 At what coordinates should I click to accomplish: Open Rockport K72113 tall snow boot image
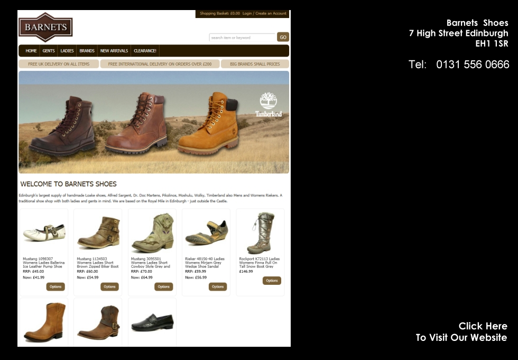(261, 233)
